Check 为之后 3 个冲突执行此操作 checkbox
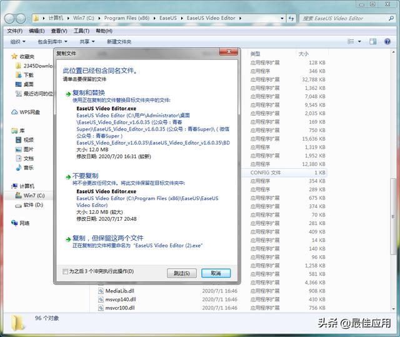The image size is (400, 337). [65, 271]
